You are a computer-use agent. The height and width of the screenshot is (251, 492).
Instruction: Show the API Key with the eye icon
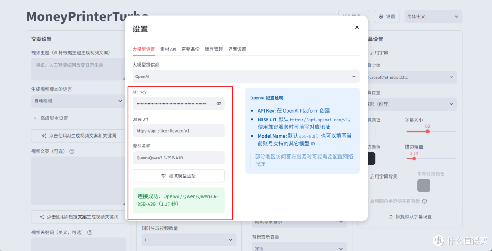click(219, 103)
